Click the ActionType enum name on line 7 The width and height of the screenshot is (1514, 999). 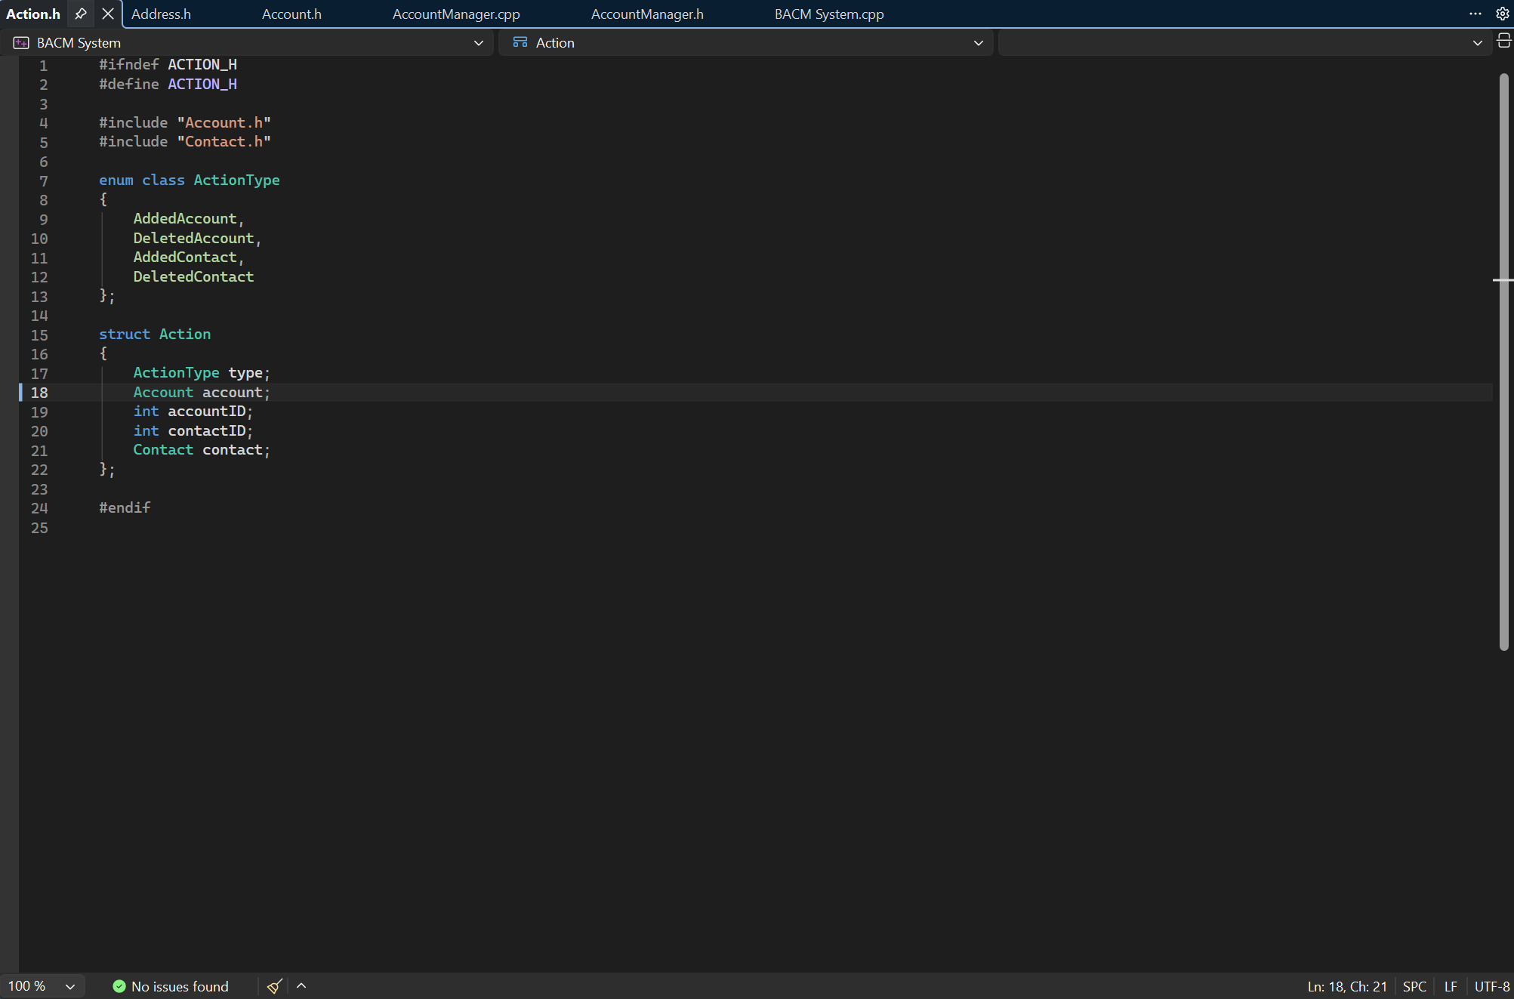tap(236, 180)
